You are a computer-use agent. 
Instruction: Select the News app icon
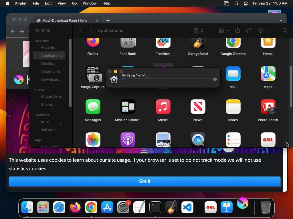pos(198,107)
